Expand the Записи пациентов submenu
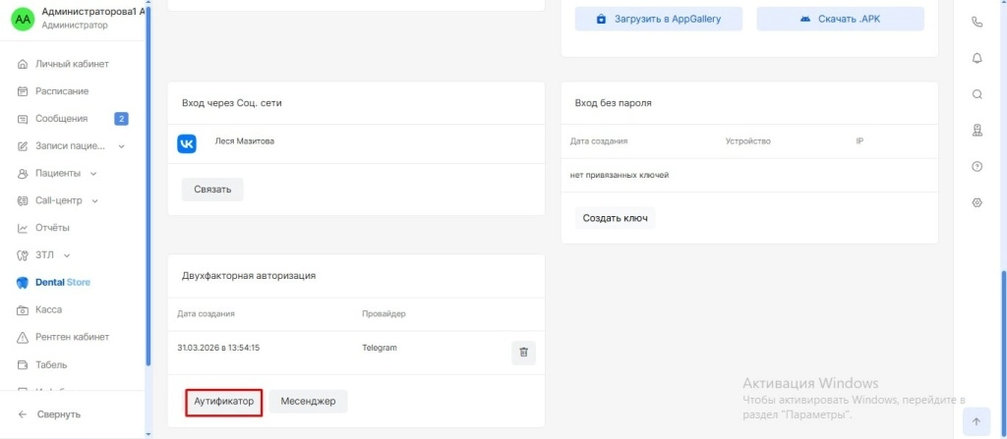Image resolution: width=1007 pixels, height=439 pixels. [x=121, y=146]
